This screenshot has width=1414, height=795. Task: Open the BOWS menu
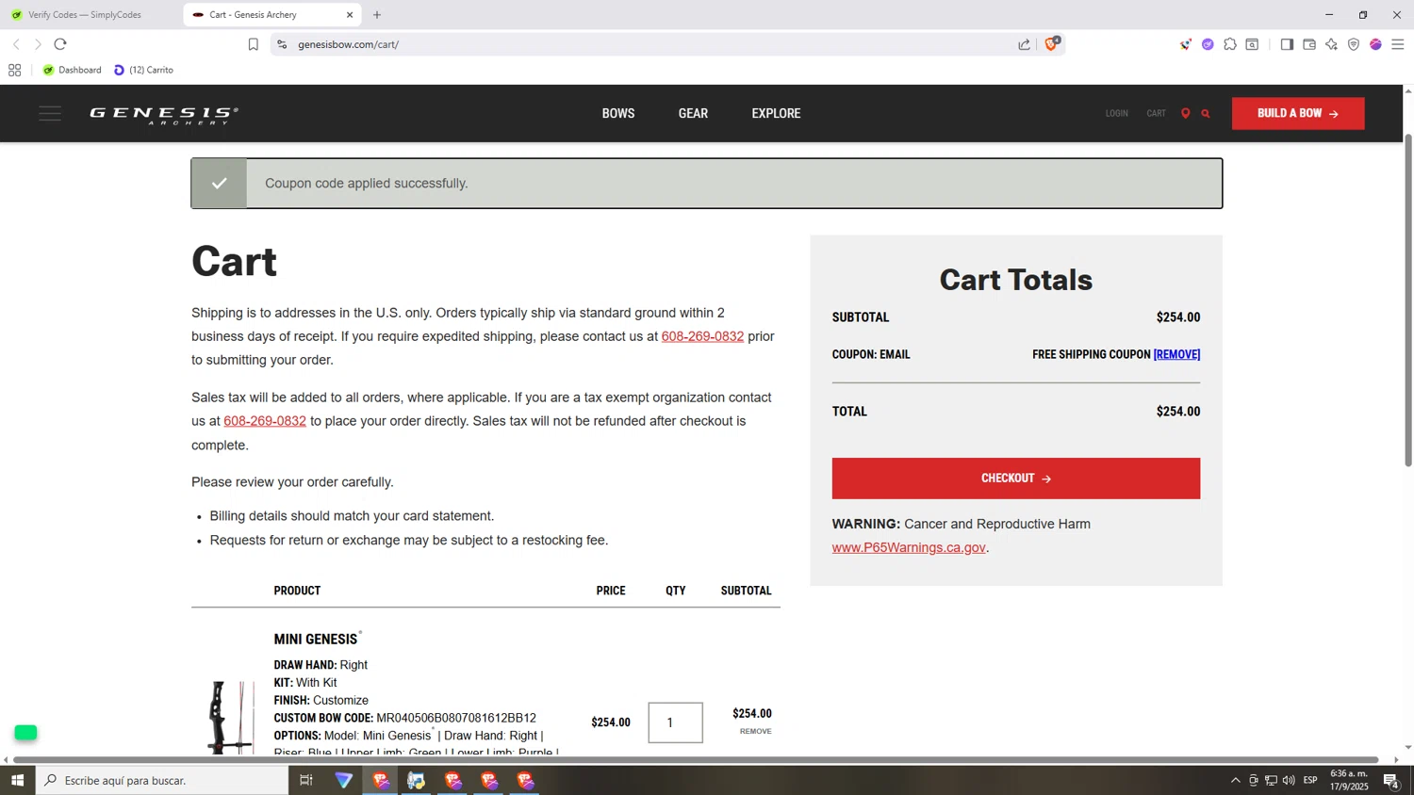[x=618, y=113]
